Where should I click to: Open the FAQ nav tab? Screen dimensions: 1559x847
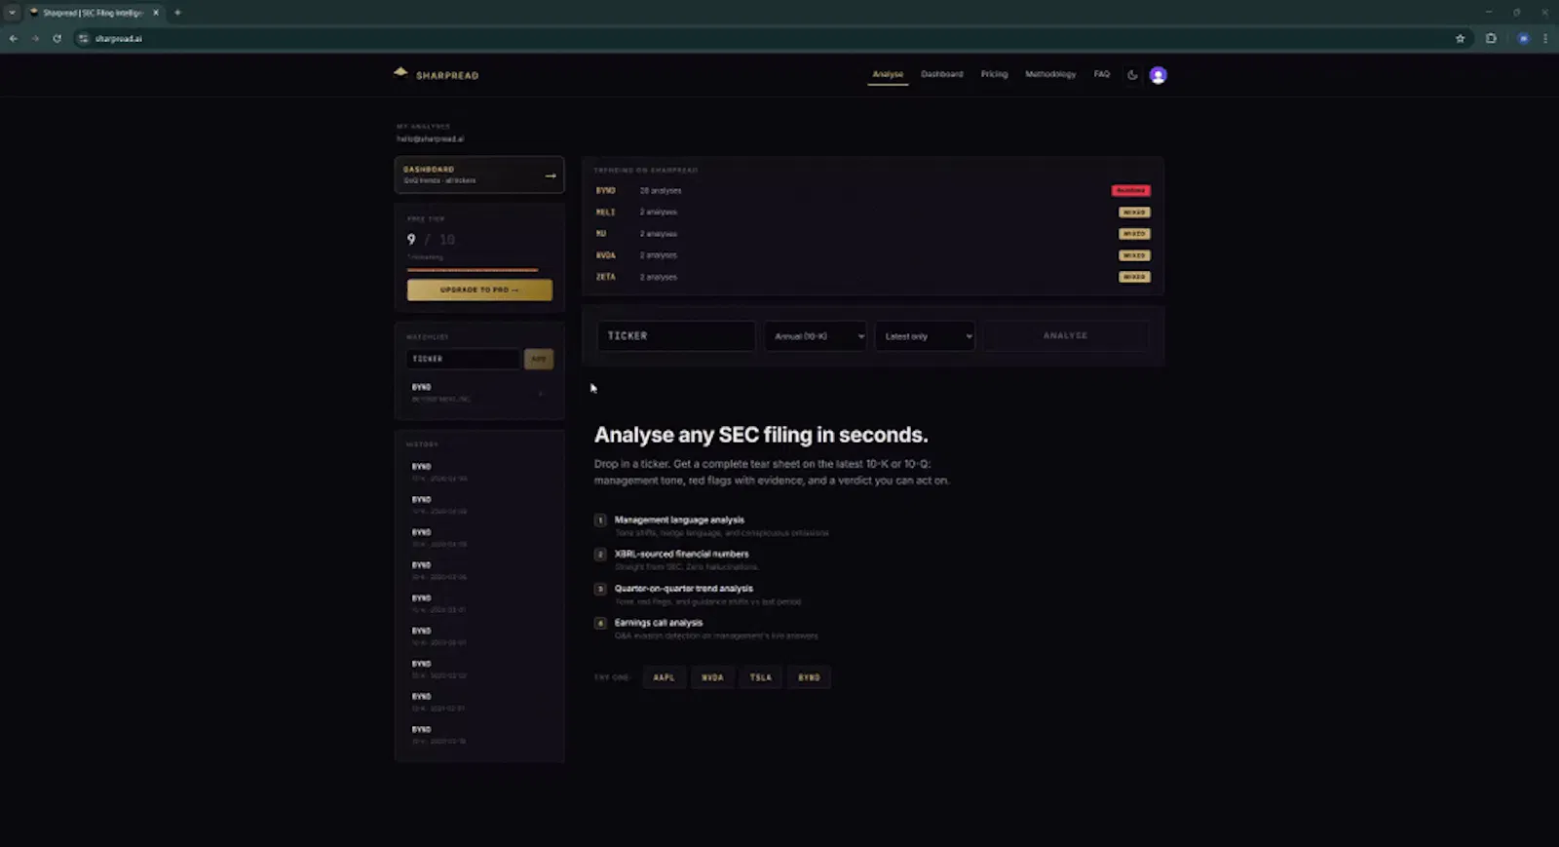(x=1101, y=74)
